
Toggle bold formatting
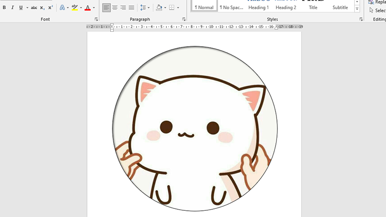[4, 8]
